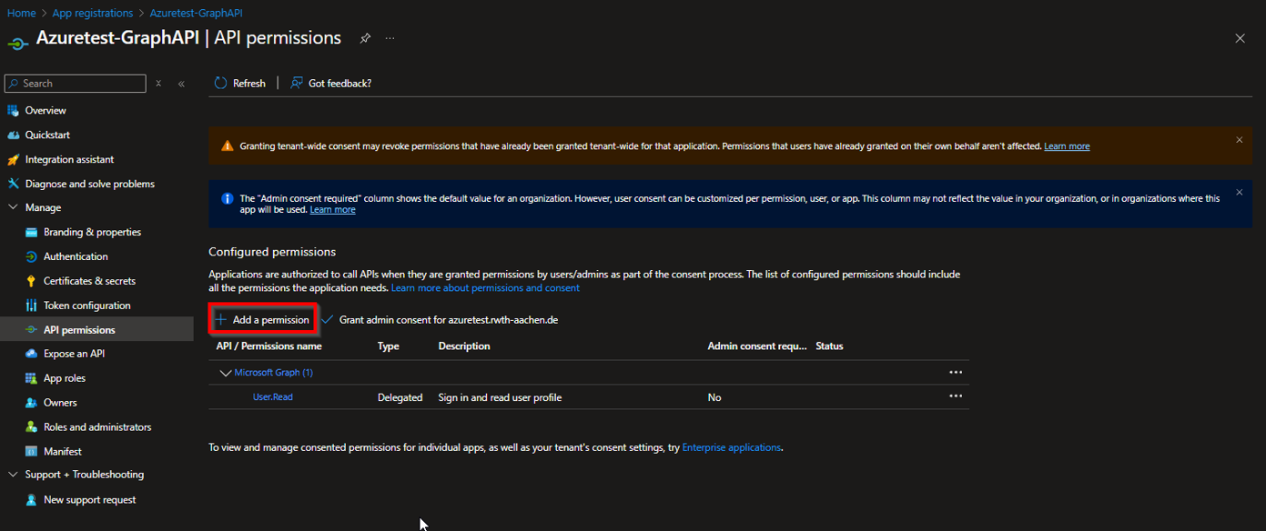The height and width of the screenshot is (531, 1266).
Task: Clear the sidebar search with the X icon
Action: (158, 84)
